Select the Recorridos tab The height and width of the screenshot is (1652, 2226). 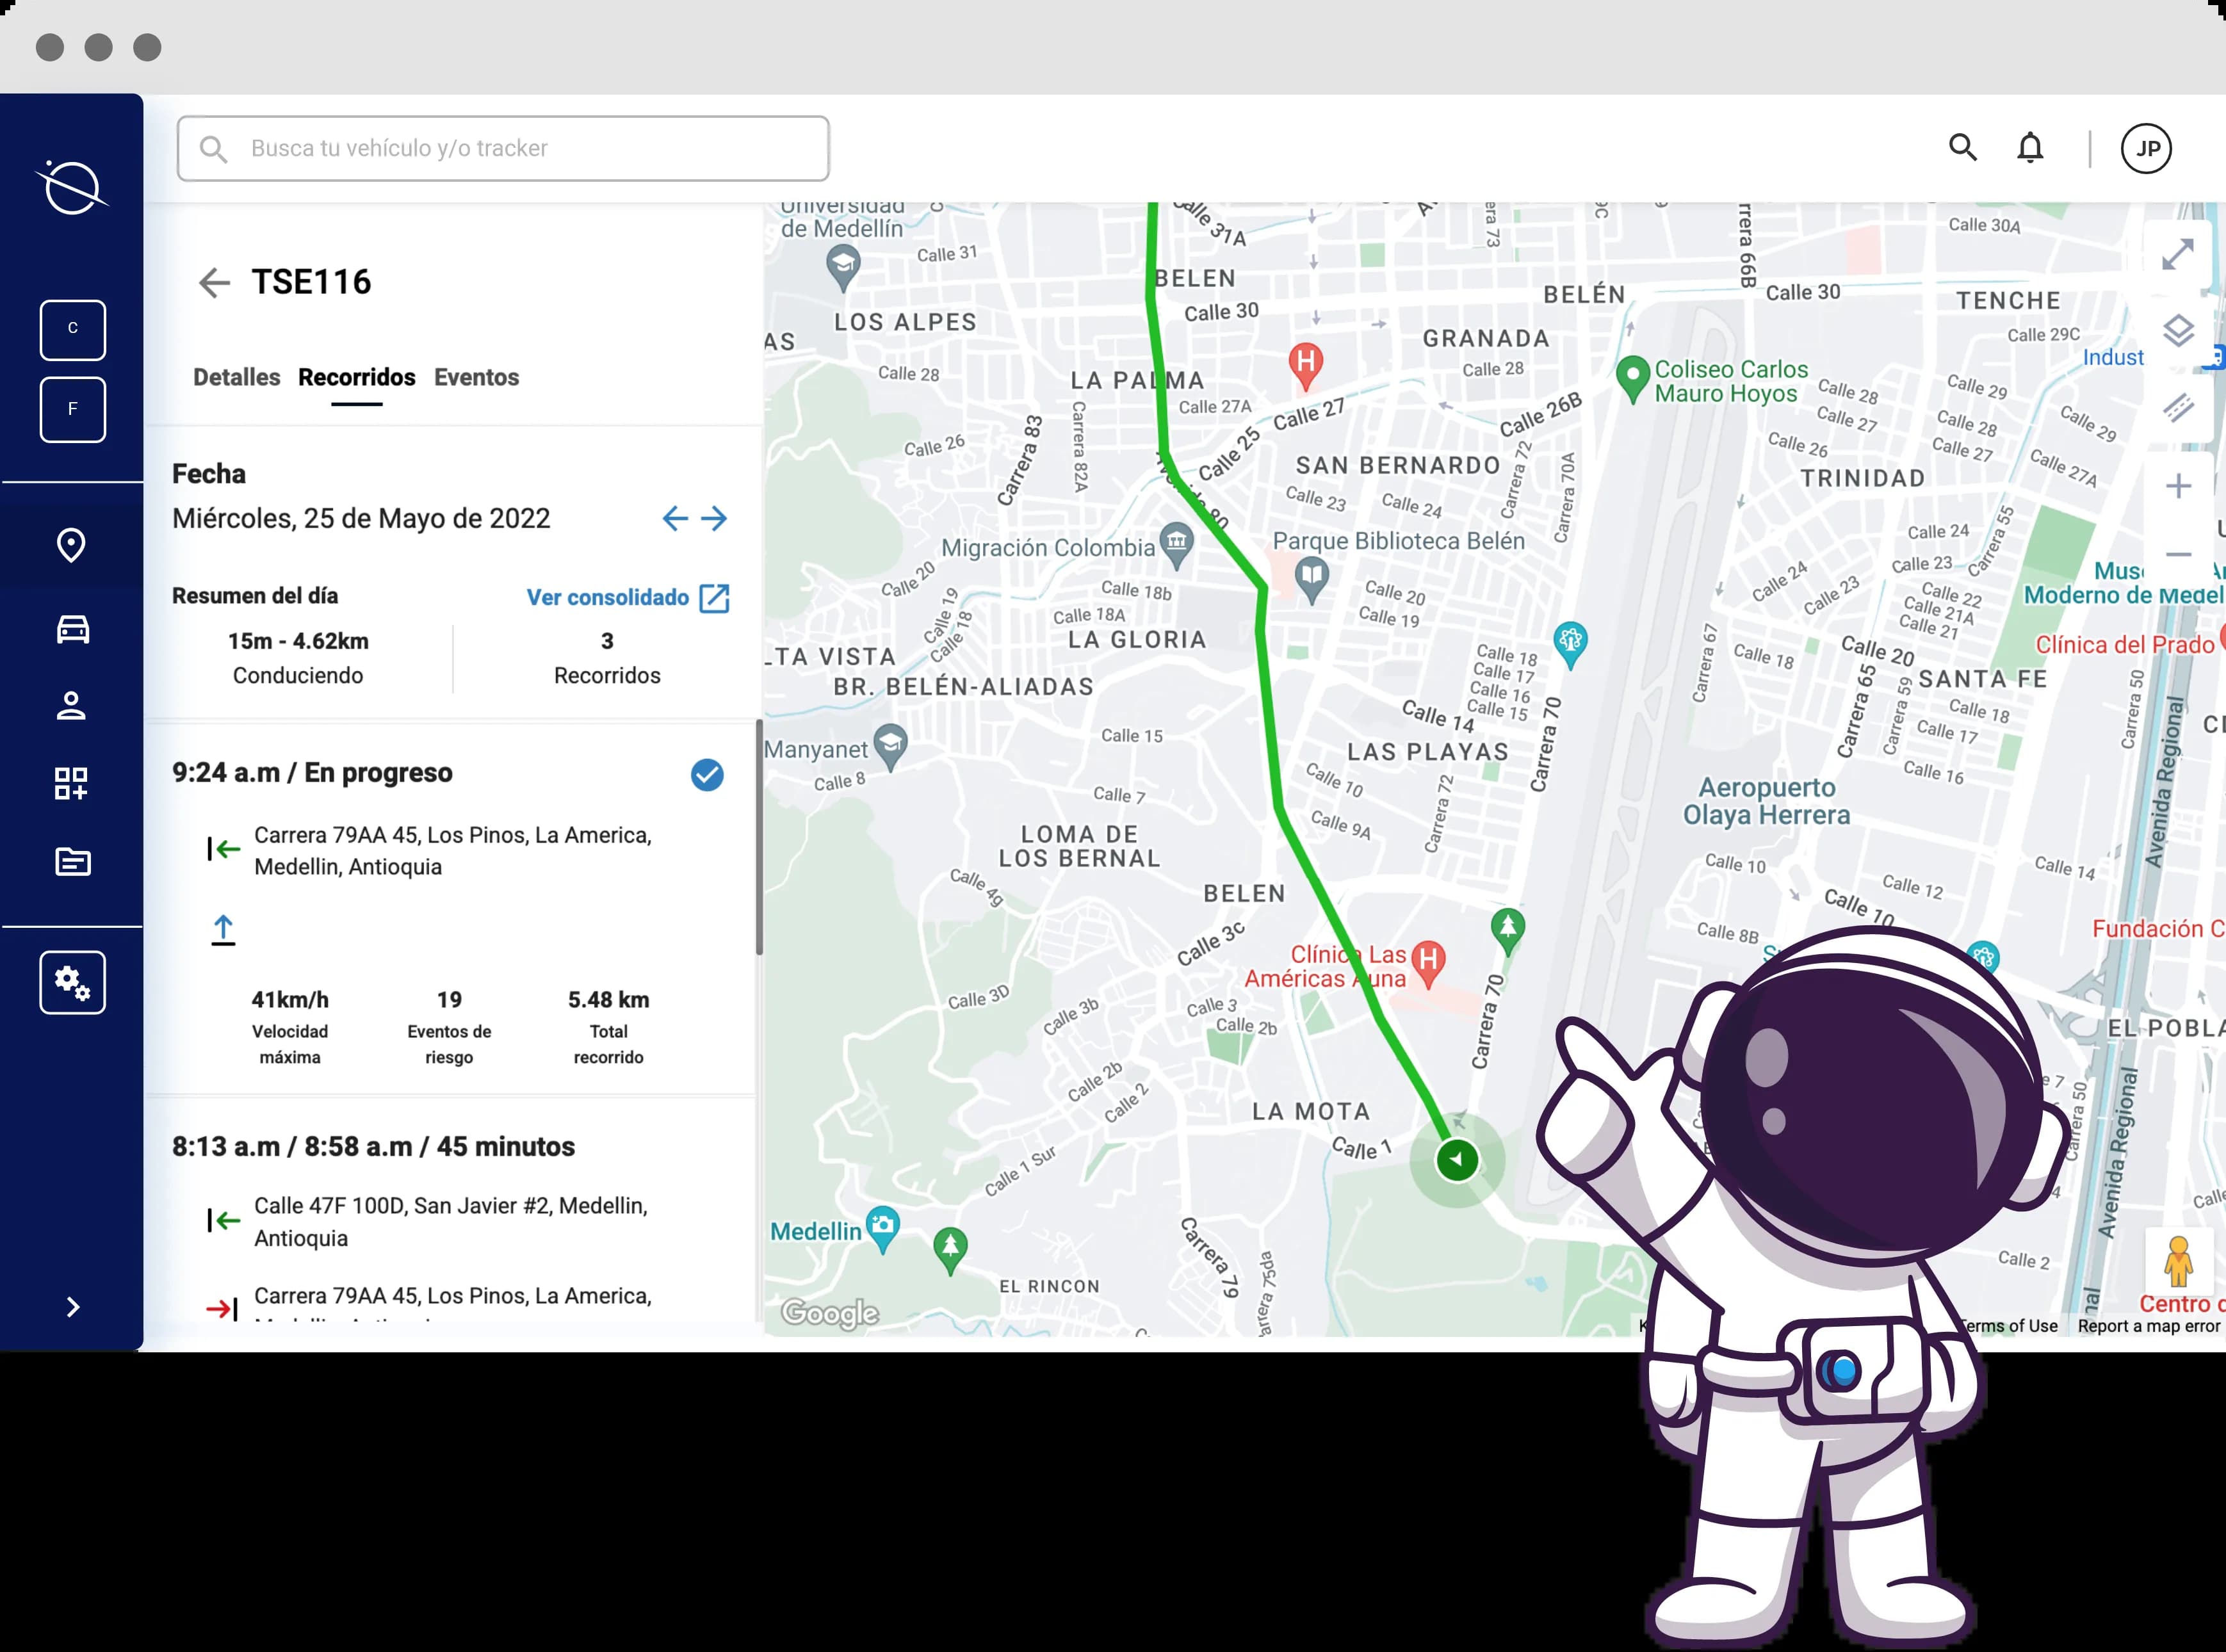(356, 377)
